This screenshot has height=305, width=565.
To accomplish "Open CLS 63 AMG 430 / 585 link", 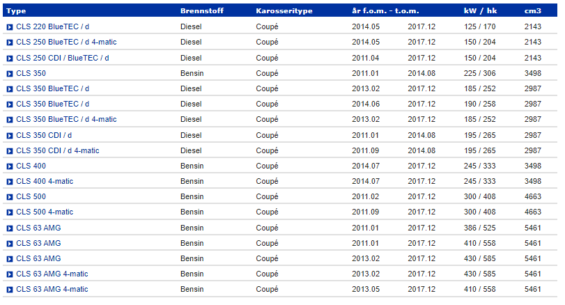I will (x=38, y=258).
